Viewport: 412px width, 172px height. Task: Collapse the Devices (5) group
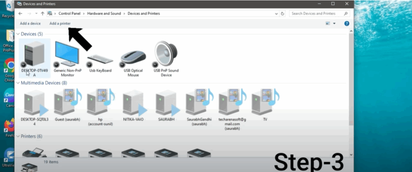tap(18, 34)
